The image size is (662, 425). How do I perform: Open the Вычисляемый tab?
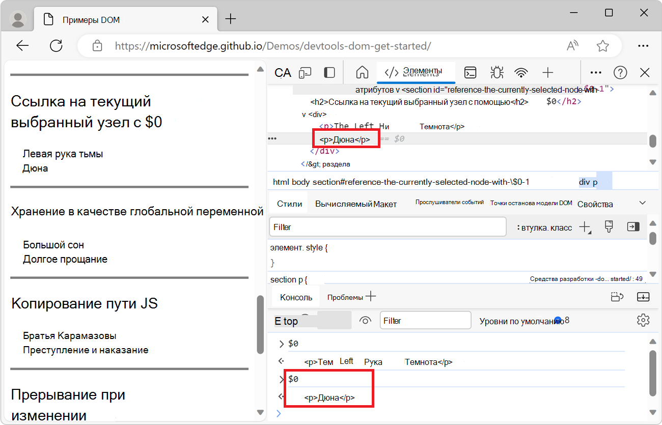click(x=343, y=204)
